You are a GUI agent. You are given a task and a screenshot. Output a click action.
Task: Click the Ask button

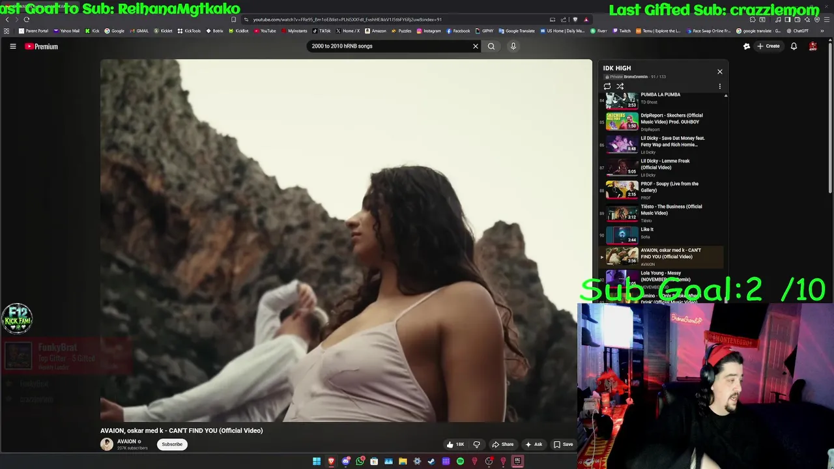click(534, 444)
